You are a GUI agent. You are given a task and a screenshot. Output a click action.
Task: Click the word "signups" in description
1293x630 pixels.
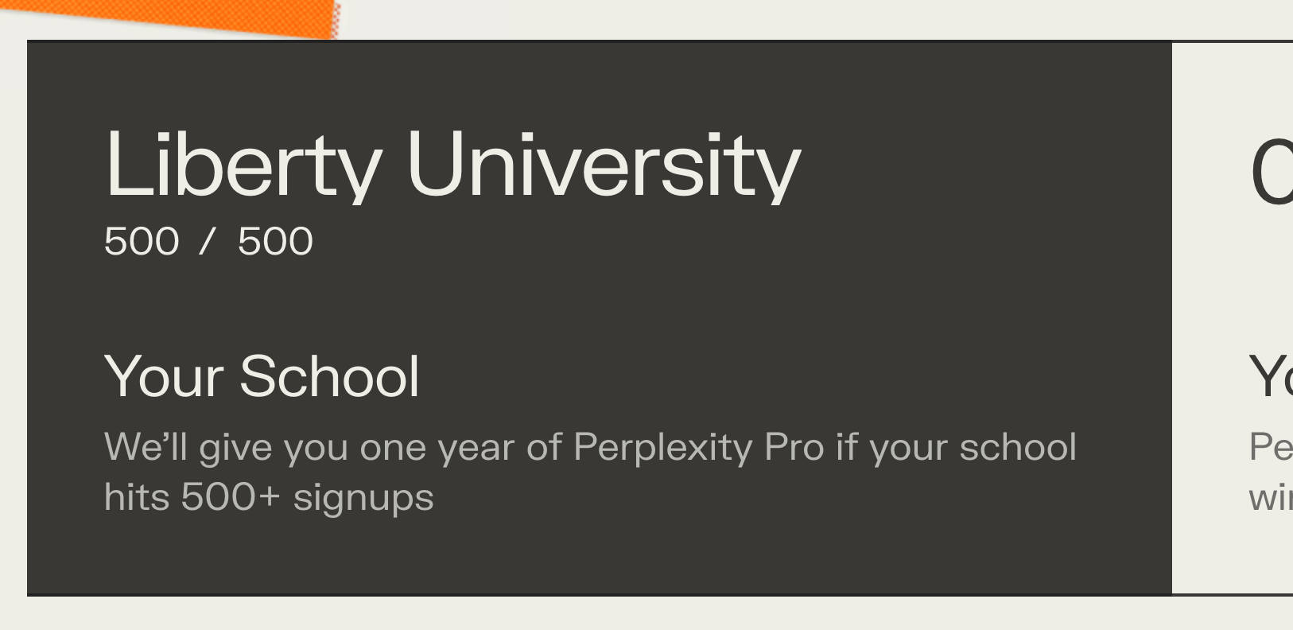tap(363, 499)
